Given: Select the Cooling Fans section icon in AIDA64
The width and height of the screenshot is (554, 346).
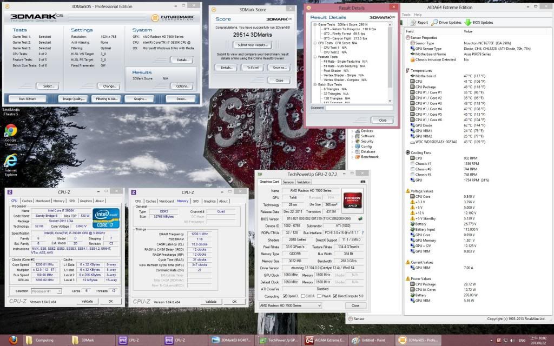Looking at the screenshot, I should (408, 152).
